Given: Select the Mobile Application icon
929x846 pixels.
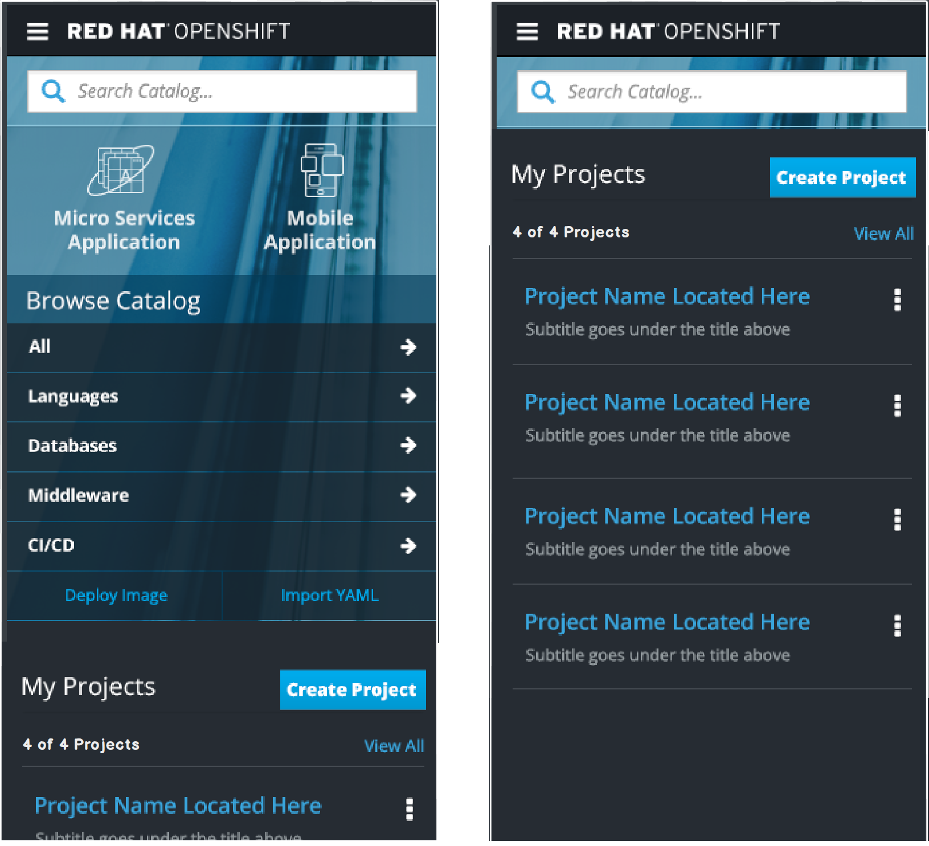Looking at the screenshot, I should tap(322, 170).
